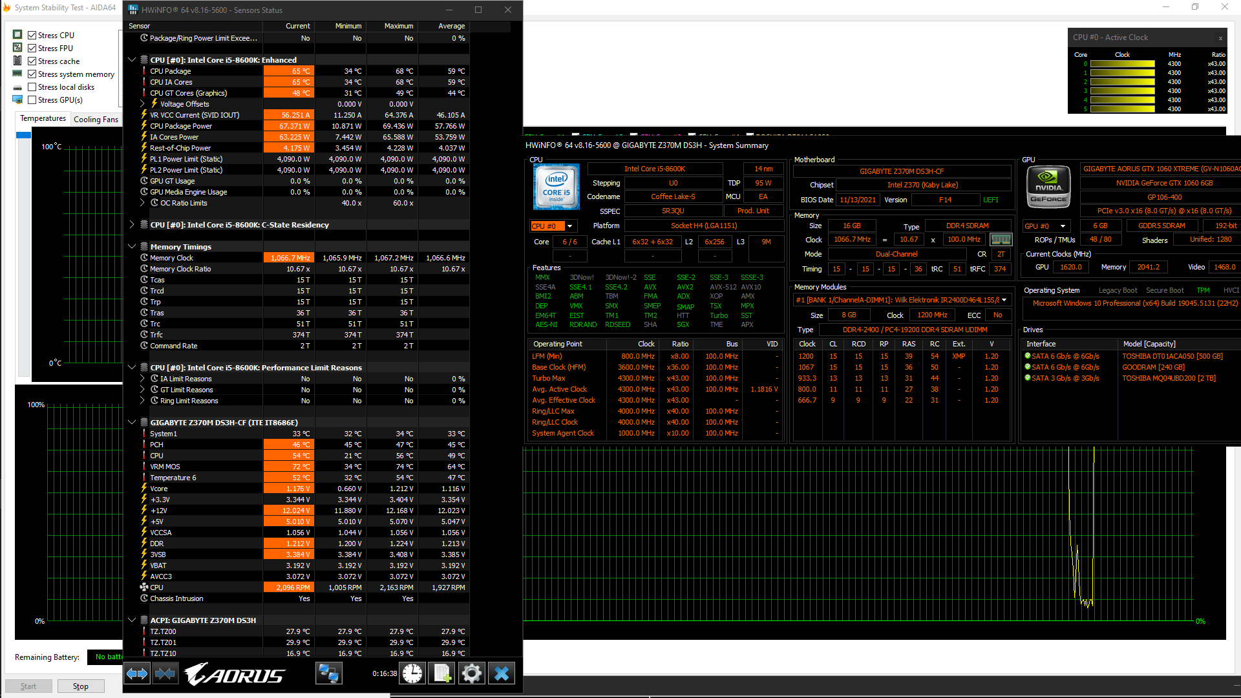Click the start logging sheet icon
This screenshot has width=1241, height=698.
point(442,674)
